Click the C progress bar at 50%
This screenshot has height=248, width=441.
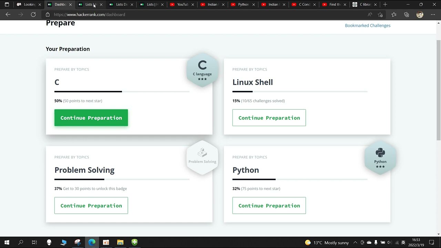[122, 92]
